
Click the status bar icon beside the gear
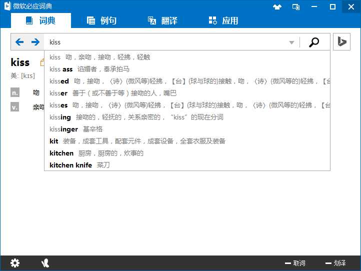(x=45, y=263)
